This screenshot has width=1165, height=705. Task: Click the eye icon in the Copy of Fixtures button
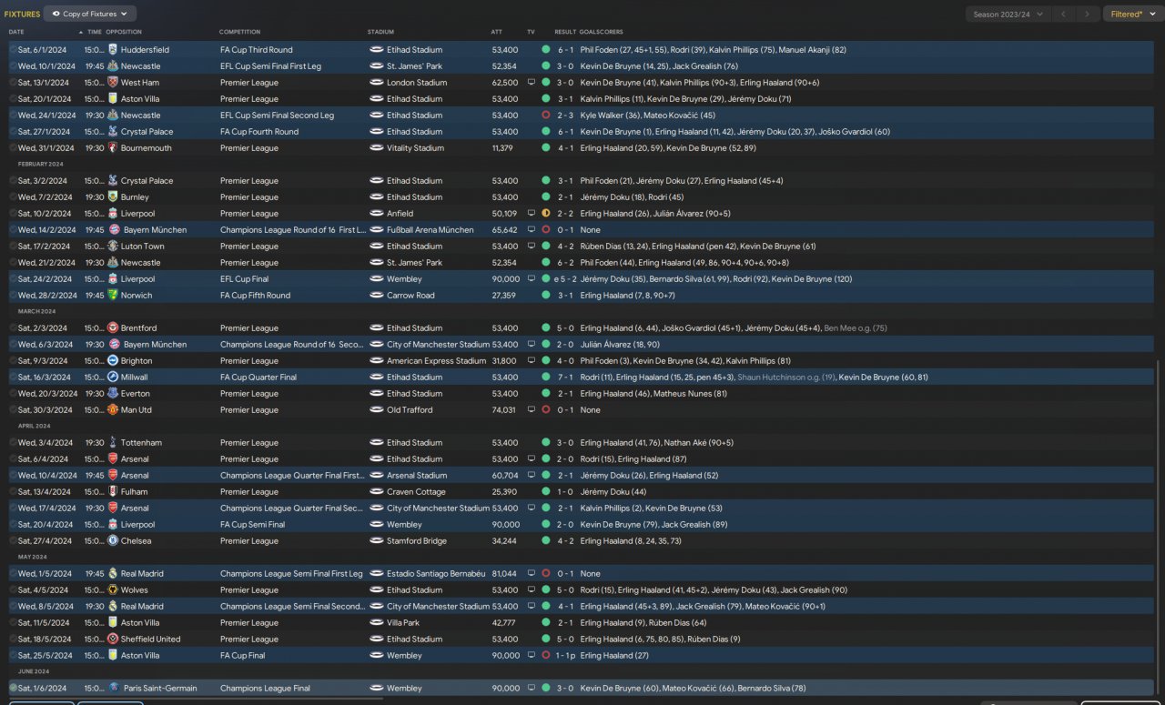point(56,14)
